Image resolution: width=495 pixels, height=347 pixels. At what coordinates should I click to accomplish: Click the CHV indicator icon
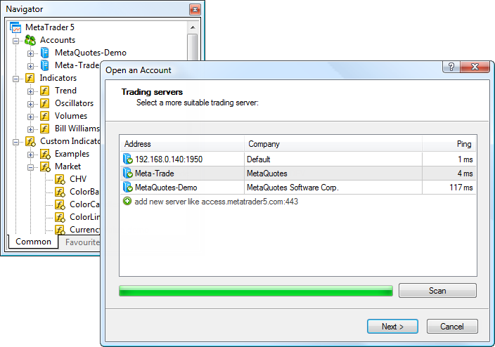click(x=60, y=179)
